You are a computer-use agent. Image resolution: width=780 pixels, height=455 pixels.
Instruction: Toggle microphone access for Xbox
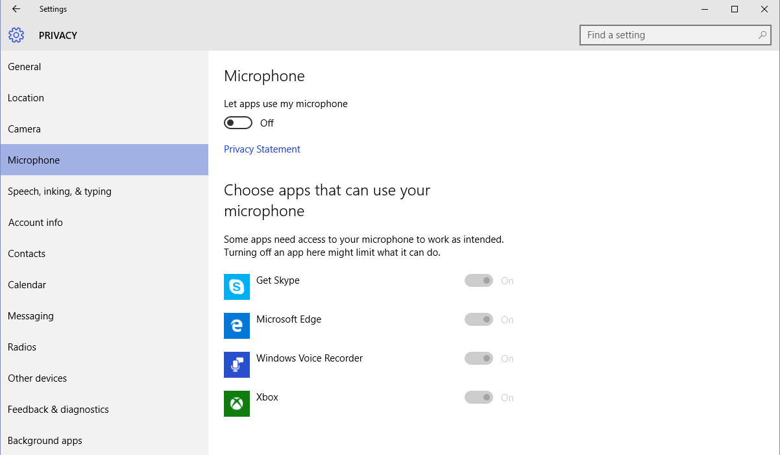(479, 398)
